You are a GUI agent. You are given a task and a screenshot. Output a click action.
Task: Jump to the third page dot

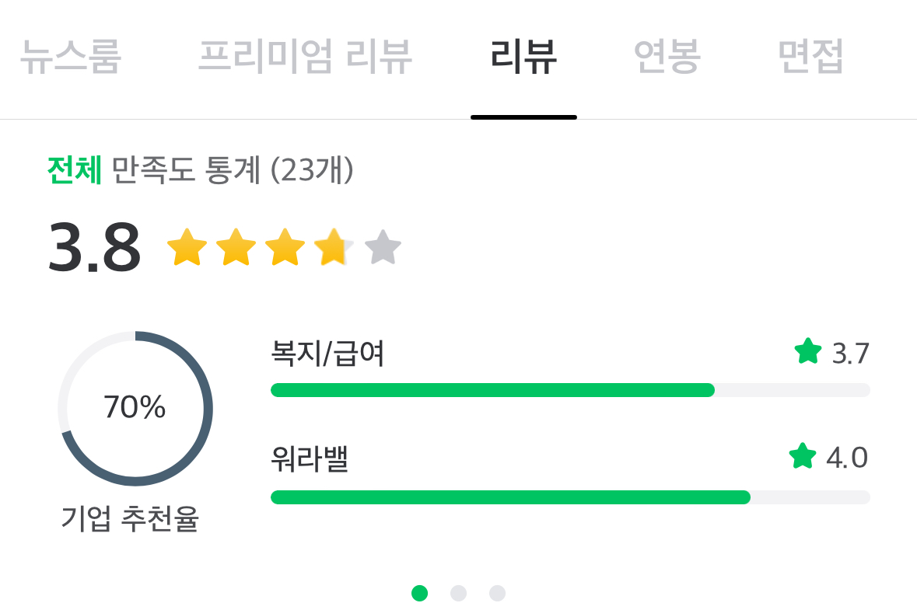tap(497, 594)
